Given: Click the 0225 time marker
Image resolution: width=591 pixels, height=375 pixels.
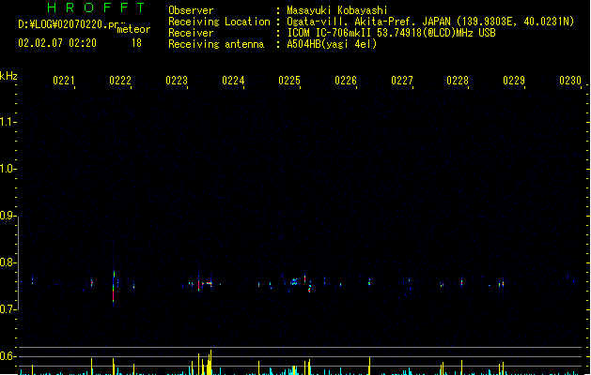Looking at the screenshot, I should [289, 81].
